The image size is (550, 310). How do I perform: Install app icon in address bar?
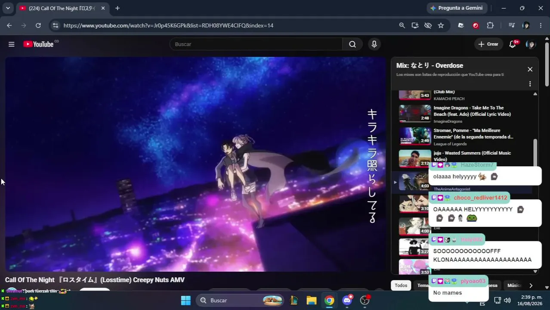pyautogui.click(x=415, y=25)
